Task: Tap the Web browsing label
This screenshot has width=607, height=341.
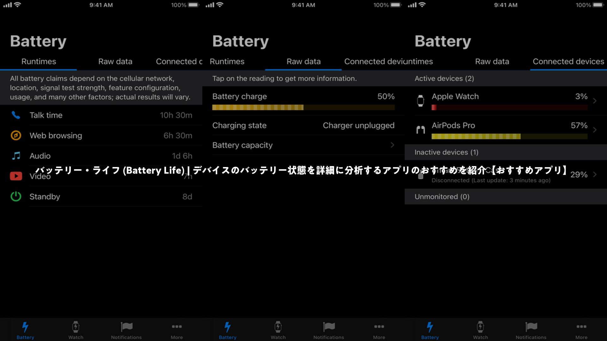Action: coord(56,135)
